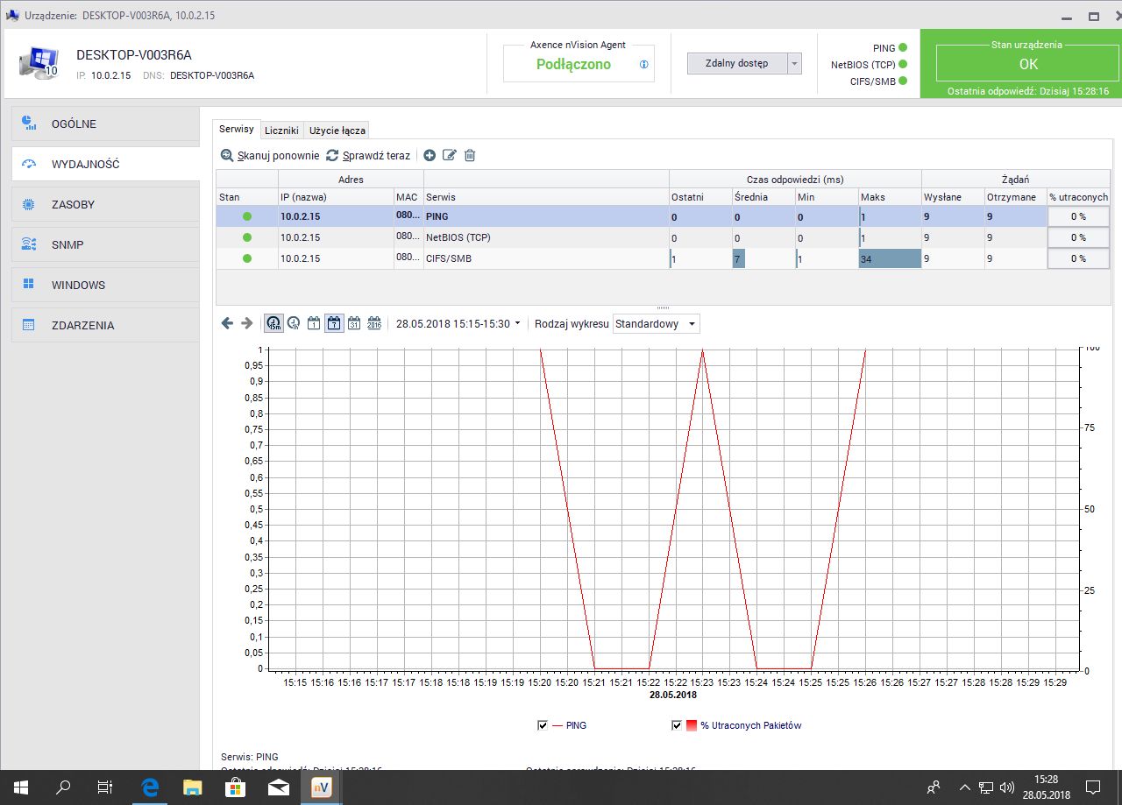Expand the Zdalny dostęp dropdown arrow
Viewport: 1122px width, 805px height.
click(x=794, y=63)
